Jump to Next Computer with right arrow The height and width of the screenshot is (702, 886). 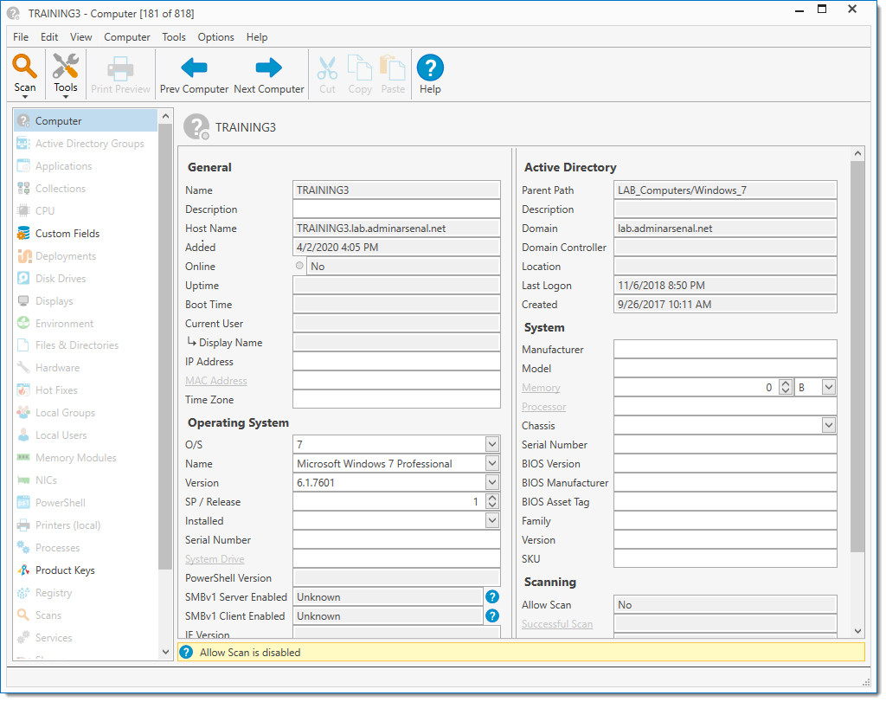coord(269,68)
